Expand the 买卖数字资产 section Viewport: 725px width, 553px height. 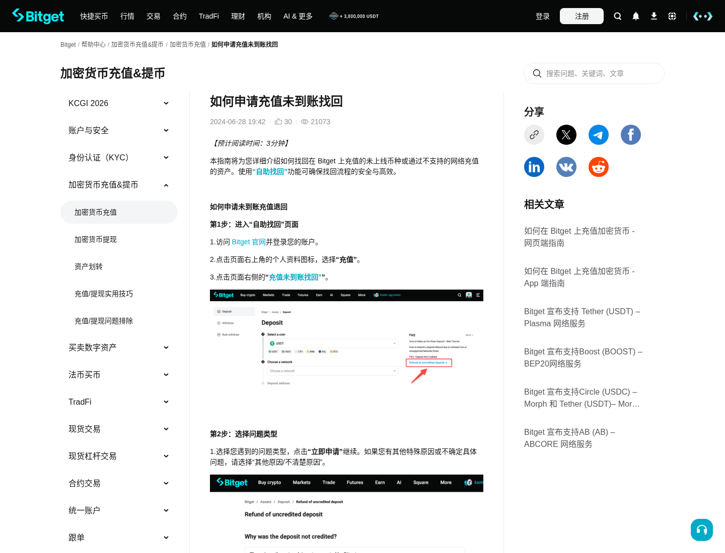click(x=119, y=347)
